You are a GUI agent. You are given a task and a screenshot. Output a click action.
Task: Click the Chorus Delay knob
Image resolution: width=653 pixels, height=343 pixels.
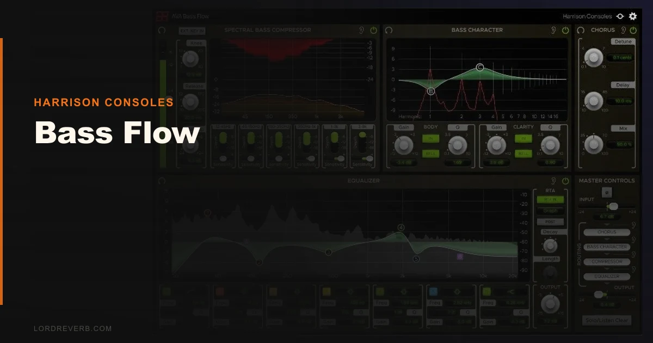(594, 100)
